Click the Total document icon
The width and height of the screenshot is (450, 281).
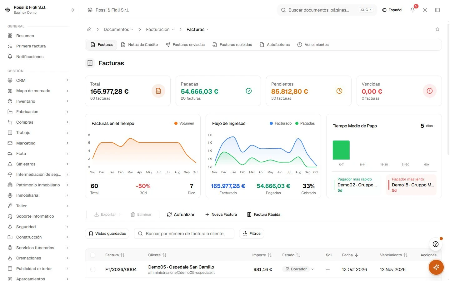(158, 91)
